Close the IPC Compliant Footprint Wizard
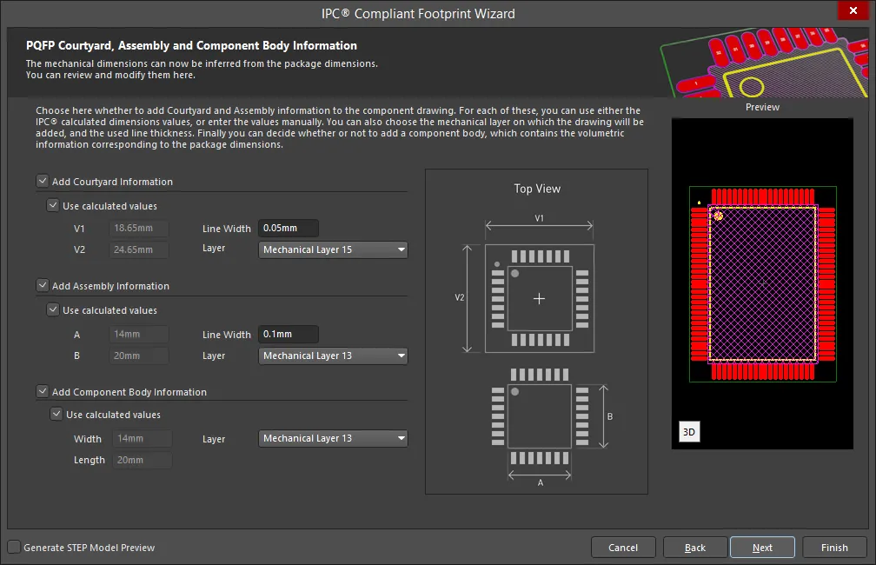Viewport: 876px width, 565px height. 853,10
